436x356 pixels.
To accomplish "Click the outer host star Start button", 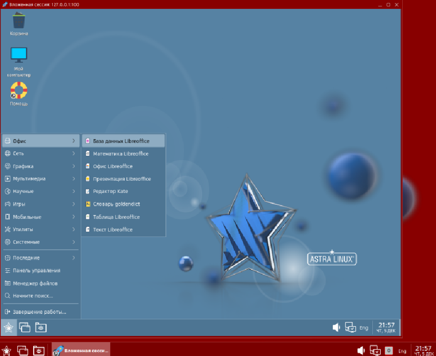I will pyautogui.click(x=6, y=351).
